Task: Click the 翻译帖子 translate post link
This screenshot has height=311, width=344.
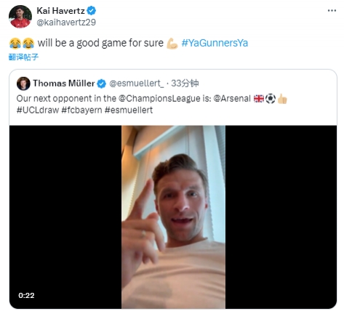Action: (x=23, y=57)
